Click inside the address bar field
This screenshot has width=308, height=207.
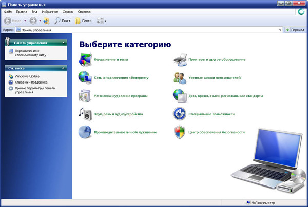pos(149,30)
